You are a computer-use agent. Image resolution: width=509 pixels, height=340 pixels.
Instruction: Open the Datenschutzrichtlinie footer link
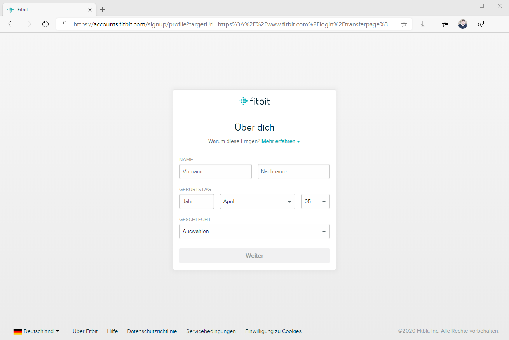pos(152,331)
